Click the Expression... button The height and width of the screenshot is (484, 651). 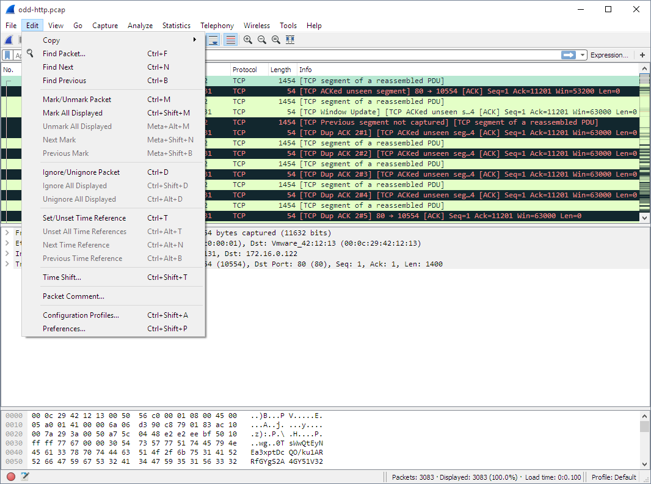pyautogui.click(x=609, y=55)
